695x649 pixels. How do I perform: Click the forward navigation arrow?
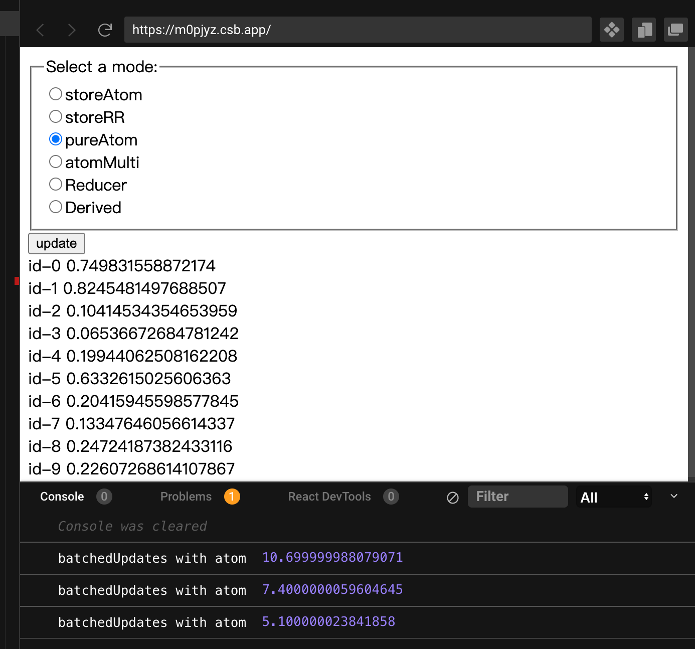click(72, 30)
